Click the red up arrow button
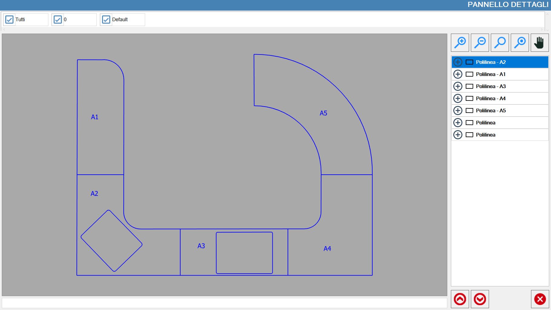551x310 pixels. [x=460, y=299]
